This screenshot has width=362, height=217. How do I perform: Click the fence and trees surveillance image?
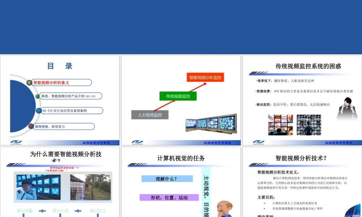(x=90, y=187)
